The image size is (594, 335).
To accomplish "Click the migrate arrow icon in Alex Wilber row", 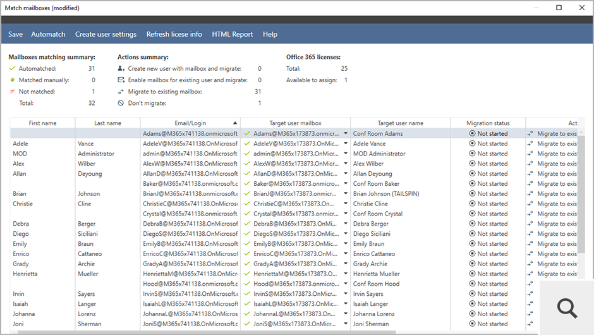I will (x=530, y=164).
